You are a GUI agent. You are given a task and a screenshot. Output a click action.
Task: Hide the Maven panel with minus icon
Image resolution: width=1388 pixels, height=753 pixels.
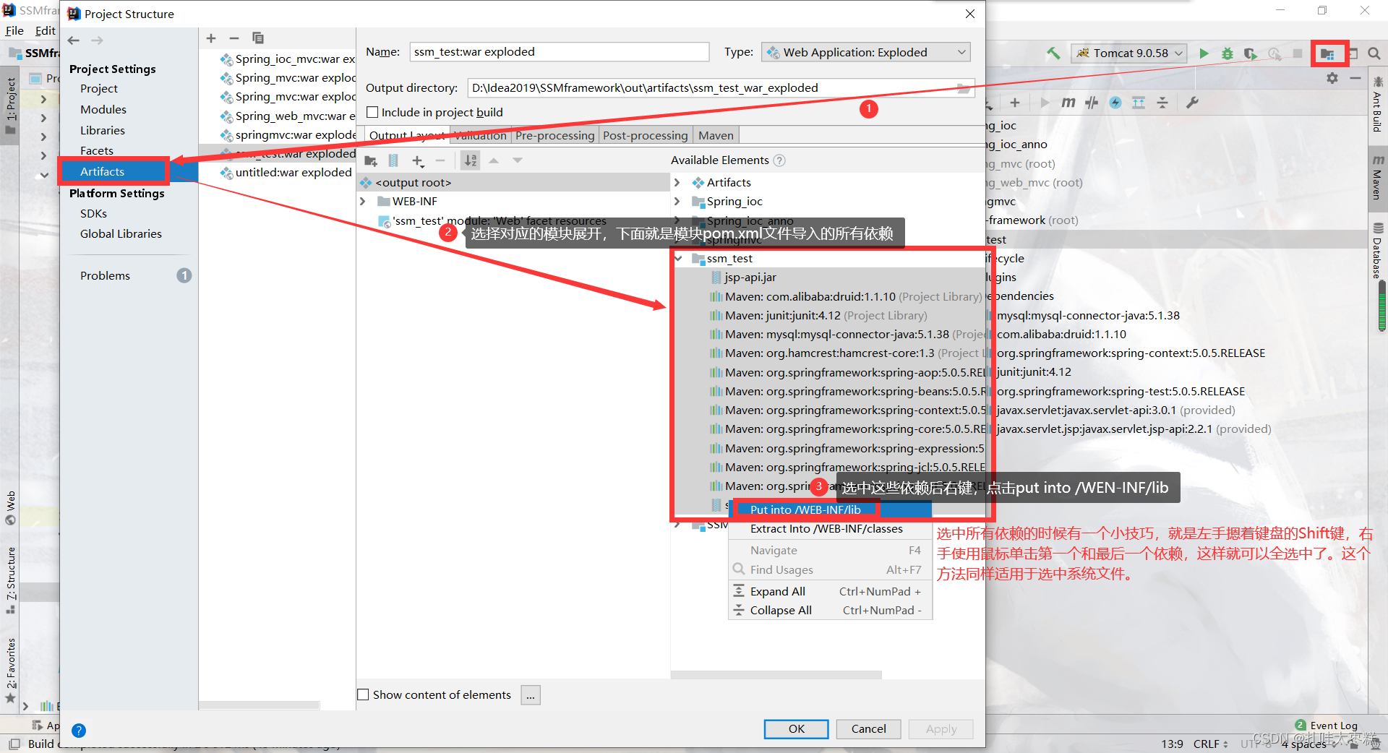1355,77
